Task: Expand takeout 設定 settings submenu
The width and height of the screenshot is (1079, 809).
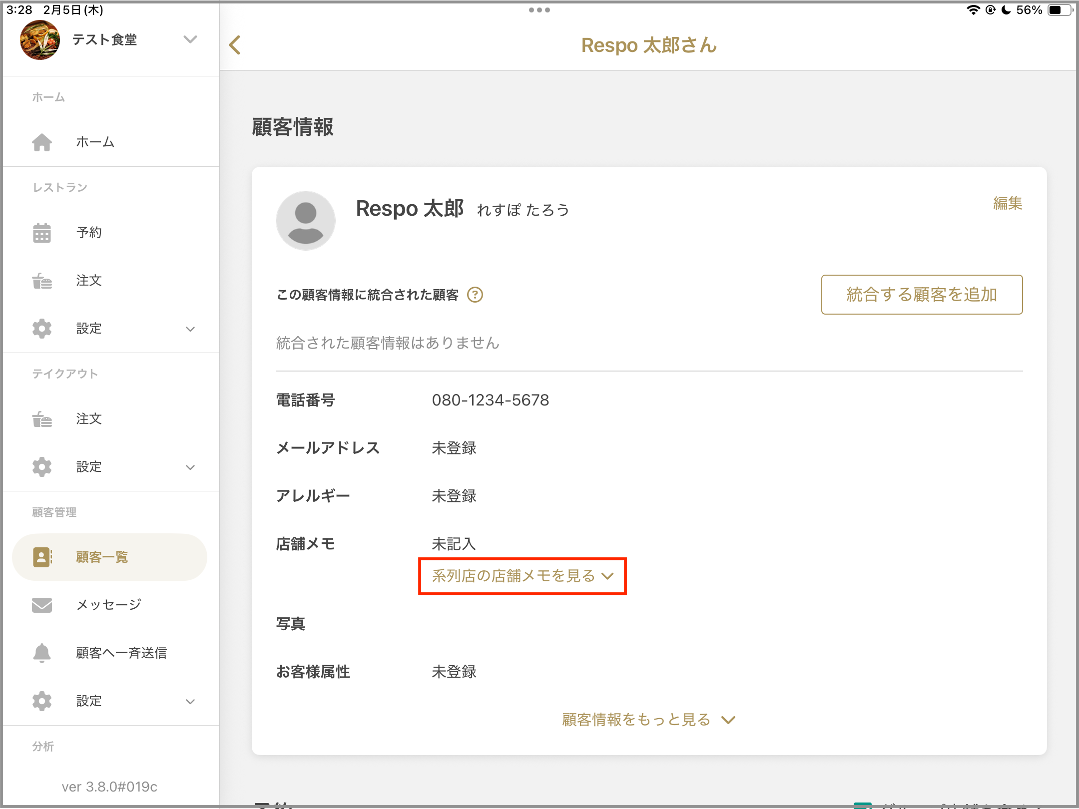Action: (190, 467)
